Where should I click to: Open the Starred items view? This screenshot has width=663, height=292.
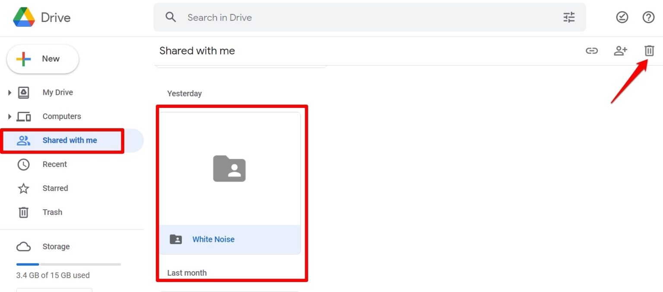(55, 188)
